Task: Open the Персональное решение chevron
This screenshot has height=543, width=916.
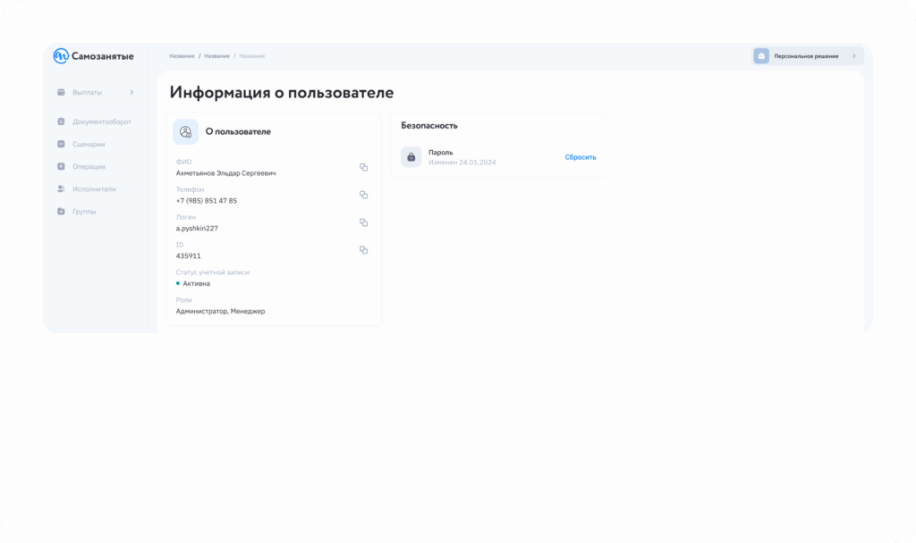Action: click(x=853, y=56)
